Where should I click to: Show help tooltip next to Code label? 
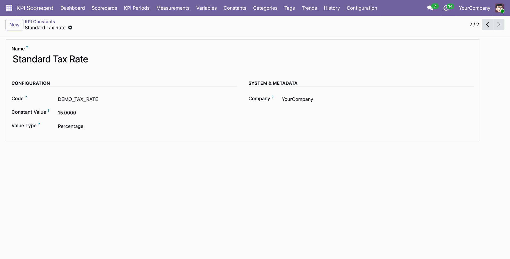click(x=26, y=97)
